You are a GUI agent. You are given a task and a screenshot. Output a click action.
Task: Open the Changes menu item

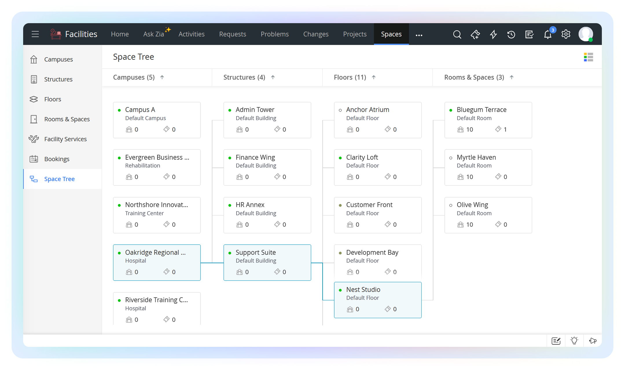(x=316, y=34)
